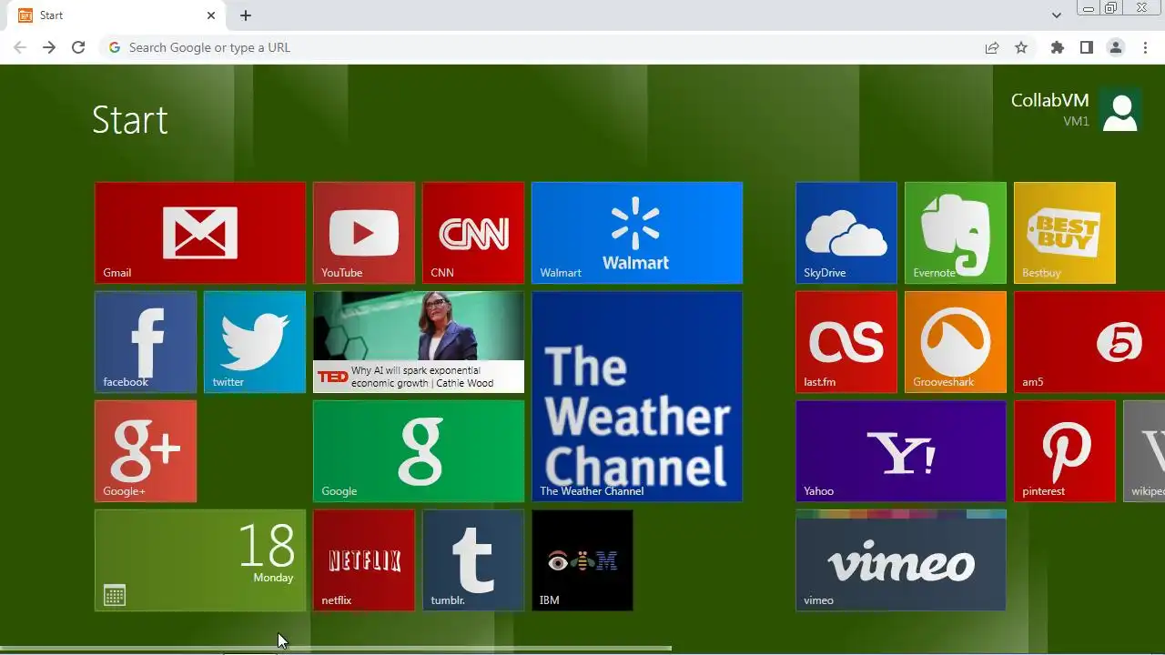Open the am5 tile
The image size is (1165, 655).
coord(1089,342)
